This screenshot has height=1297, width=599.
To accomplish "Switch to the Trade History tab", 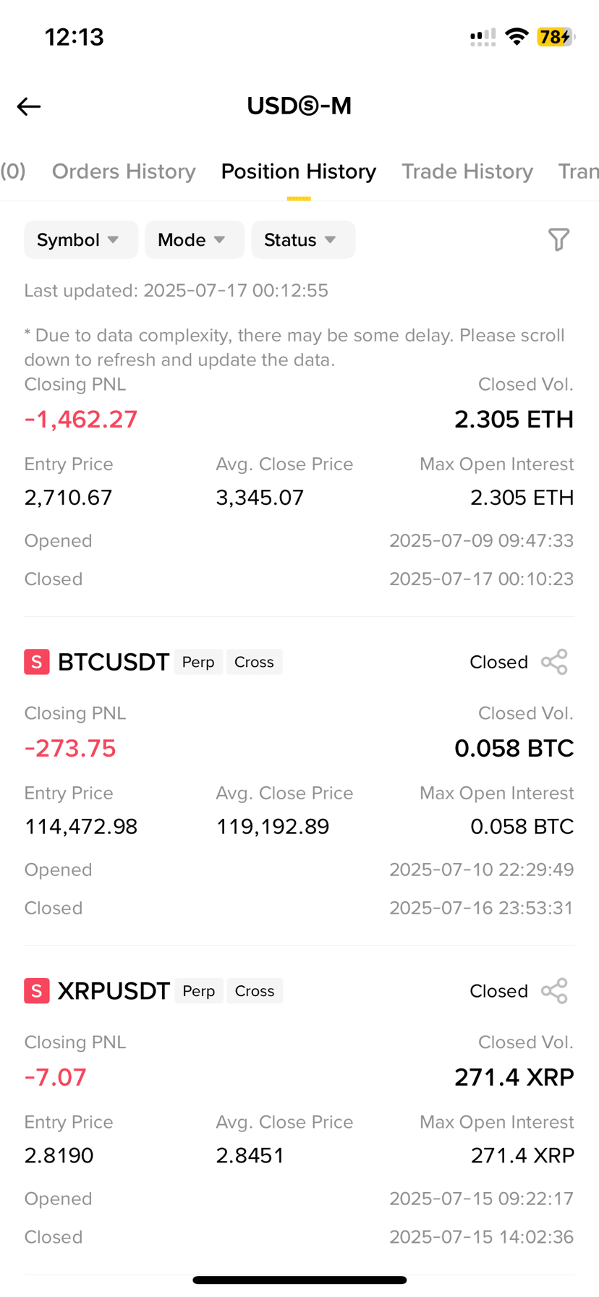I will (467, 171).
